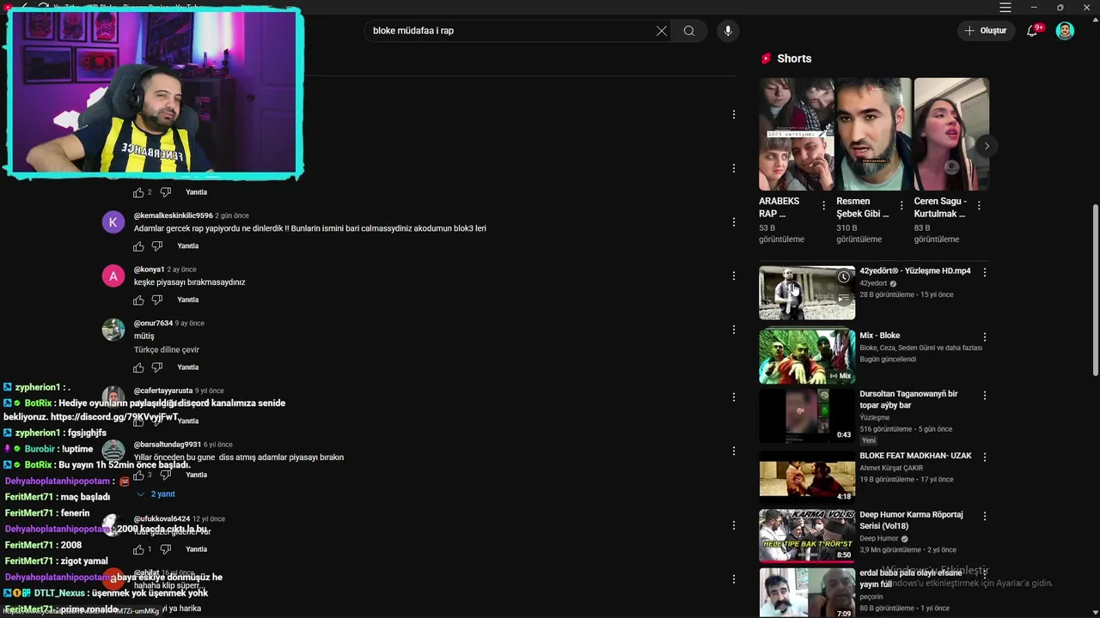Open the 'Resmen Şebek Gibi' short thumbnail

coord(874,134)
